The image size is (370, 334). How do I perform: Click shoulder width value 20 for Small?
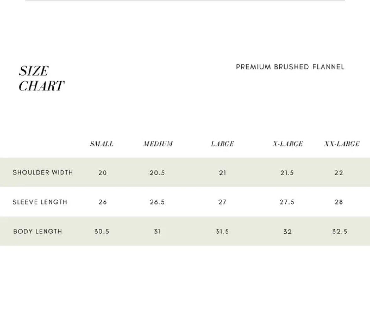[x=102, y=173]
